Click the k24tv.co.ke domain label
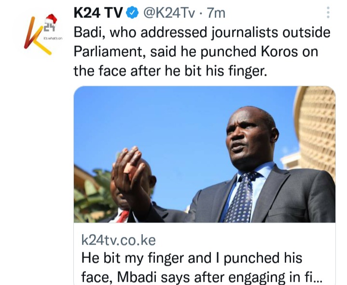Image resolution: width=347 pixels, height=285 pixels. [118, 240]
